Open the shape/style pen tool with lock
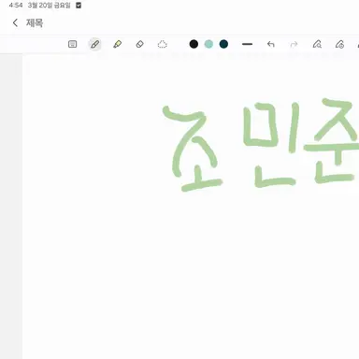The image size is (359, 359). (339, 44)
